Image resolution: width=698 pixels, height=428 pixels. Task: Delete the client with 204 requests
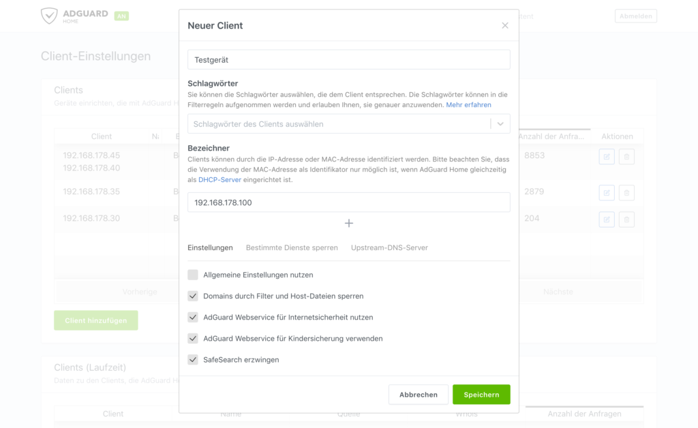626,219
